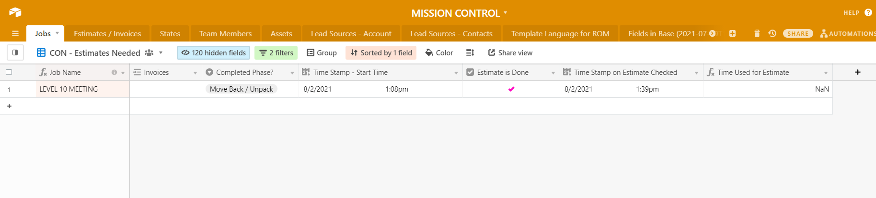Image resolution: width=876 pixels, height=198 pixels.
Task: Open the Airtable home logo
Action: click(15, 12)
